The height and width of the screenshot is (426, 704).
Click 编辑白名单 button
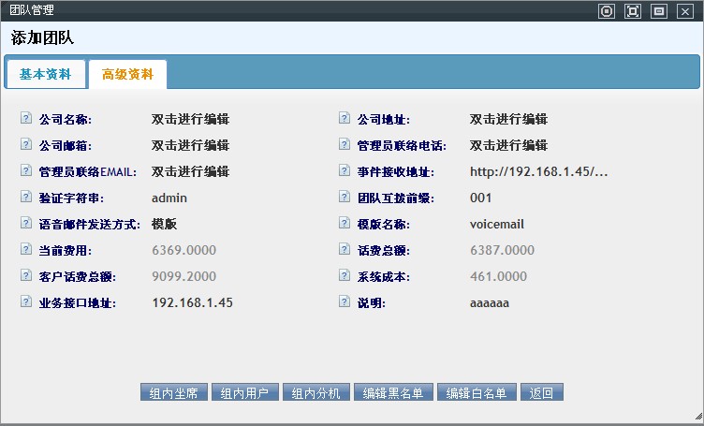pos(476,392)
